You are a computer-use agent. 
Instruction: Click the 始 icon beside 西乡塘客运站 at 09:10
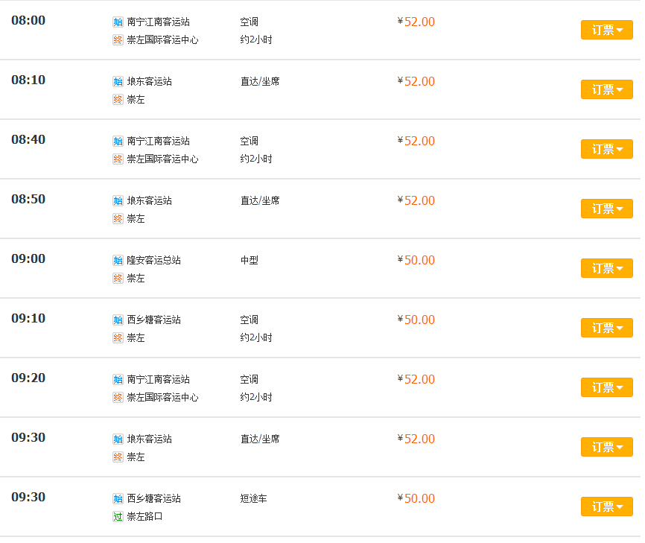(118, 320)
